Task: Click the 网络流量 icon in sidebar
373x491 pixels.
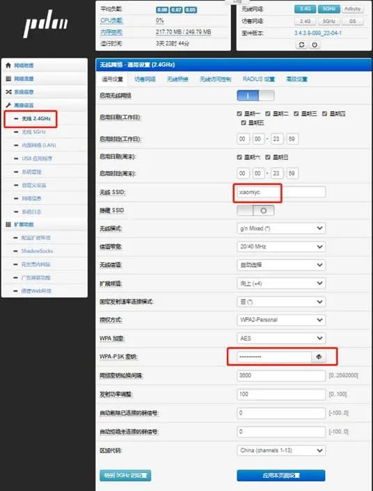Action: point(8,79)
